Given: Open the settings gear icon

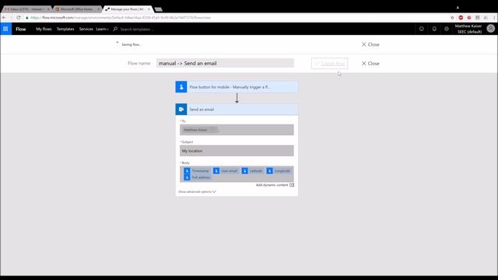Looking at the screenshot, I should pyautogui.click(x=447, y=29).
